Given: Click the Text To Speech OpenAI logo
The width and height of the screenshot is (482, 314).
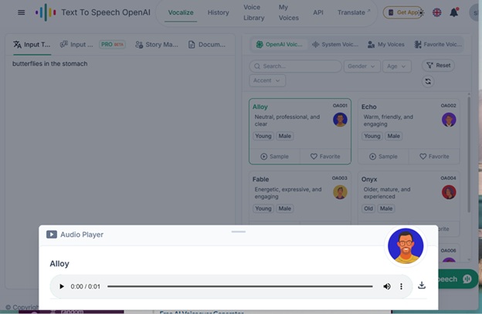Looking at the screenshot, I should [93, 12].
